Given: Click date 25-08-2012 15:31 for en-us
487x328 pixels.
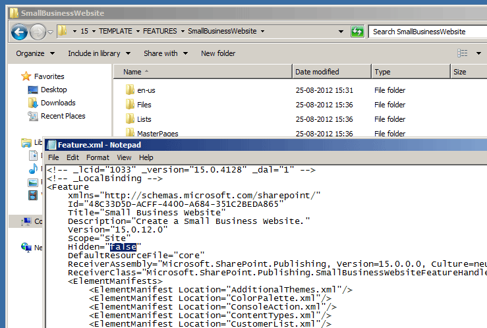Looking at the screenshot, I should coord(324,90).
